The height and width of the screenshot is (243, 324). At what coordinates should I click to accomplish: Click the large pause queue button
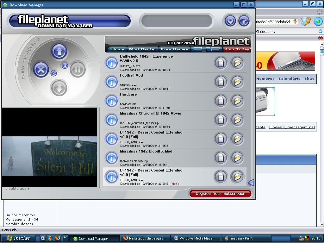[x=78, y=70]
